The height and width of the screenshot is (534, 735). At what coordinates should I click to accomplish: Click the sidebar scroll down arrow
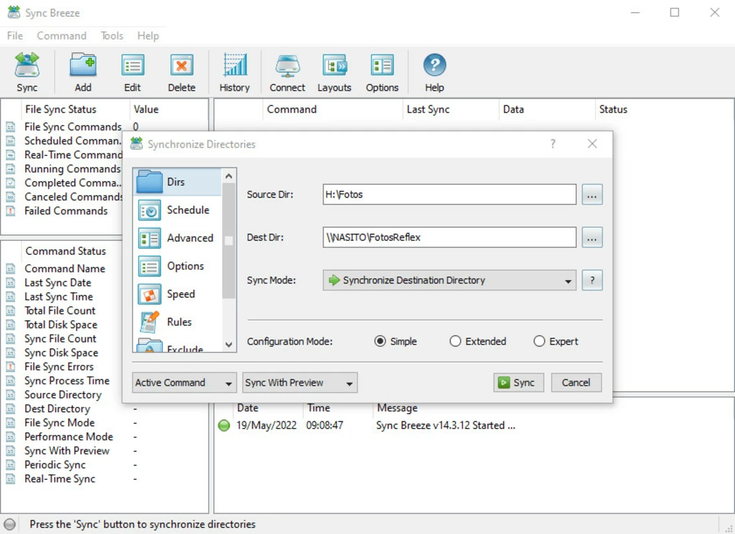coord(229,344)
